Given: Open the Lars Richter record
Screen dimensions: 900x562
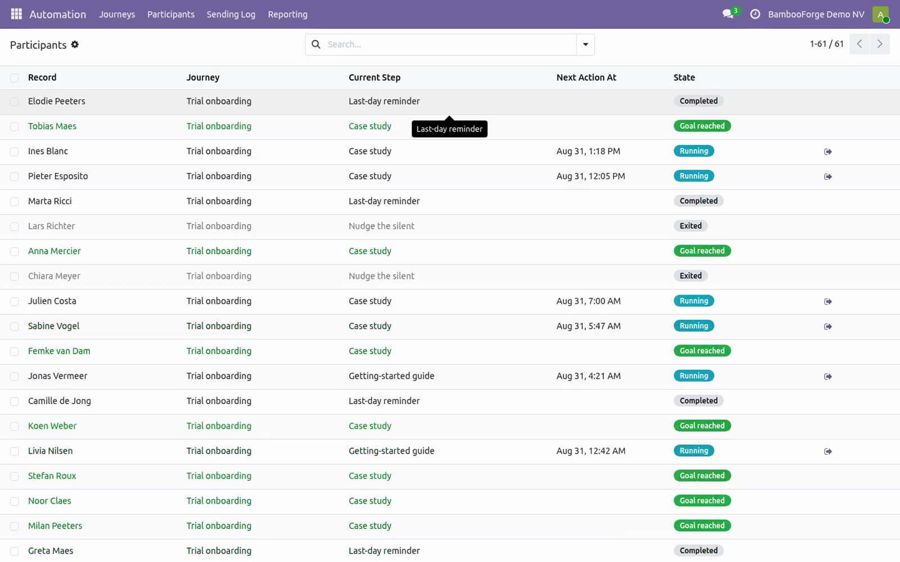Looking at the screenshot, I should (x=51, y=226).
